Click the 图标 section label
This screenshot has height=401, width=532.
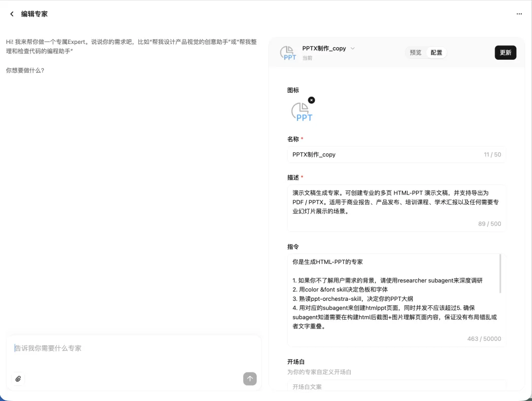pyautogui.click(x=293, y=90)
